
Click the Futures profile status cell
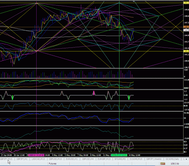pyautogui.click(x=53, y=164)
